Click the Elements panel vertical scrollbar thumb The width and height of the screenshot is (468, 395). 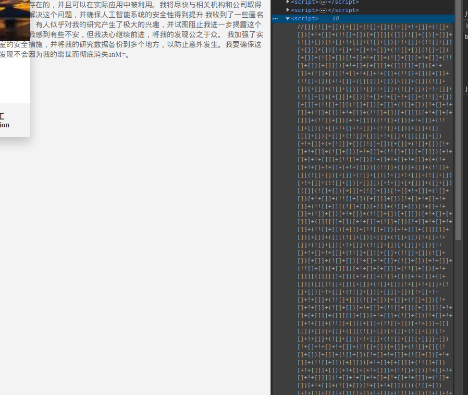[459, 119]
